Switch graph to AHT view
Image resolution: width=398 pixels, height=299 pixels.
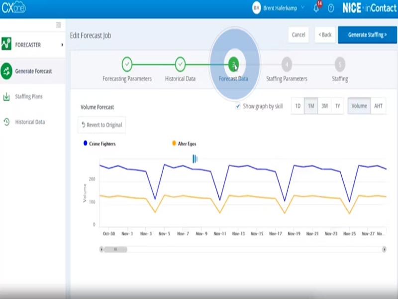[x=378, y=106]
